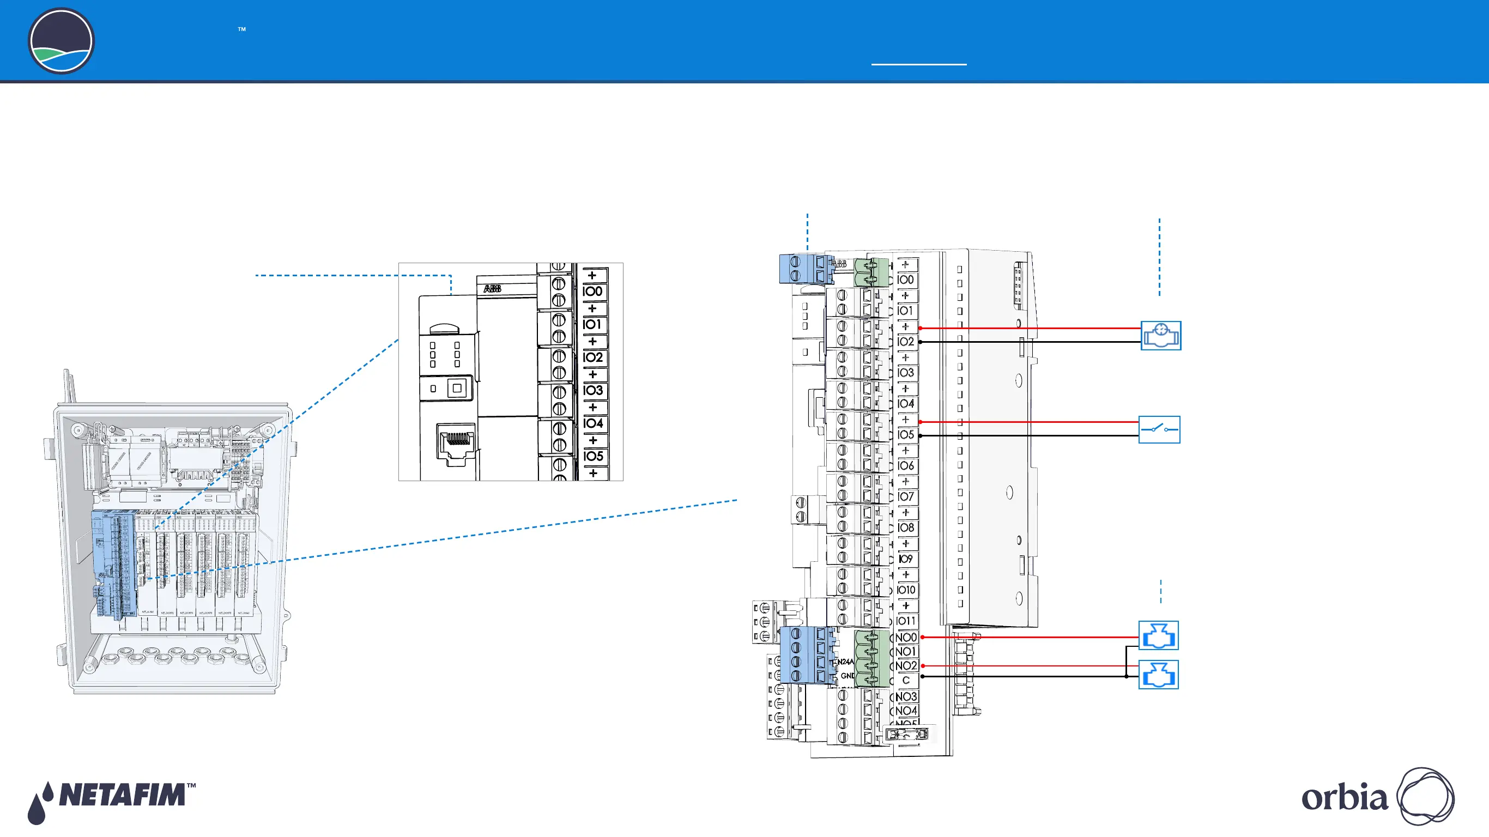Click the NO1 output terminal label
This screenshot has width=1489, height=837.
coord(906,651)
